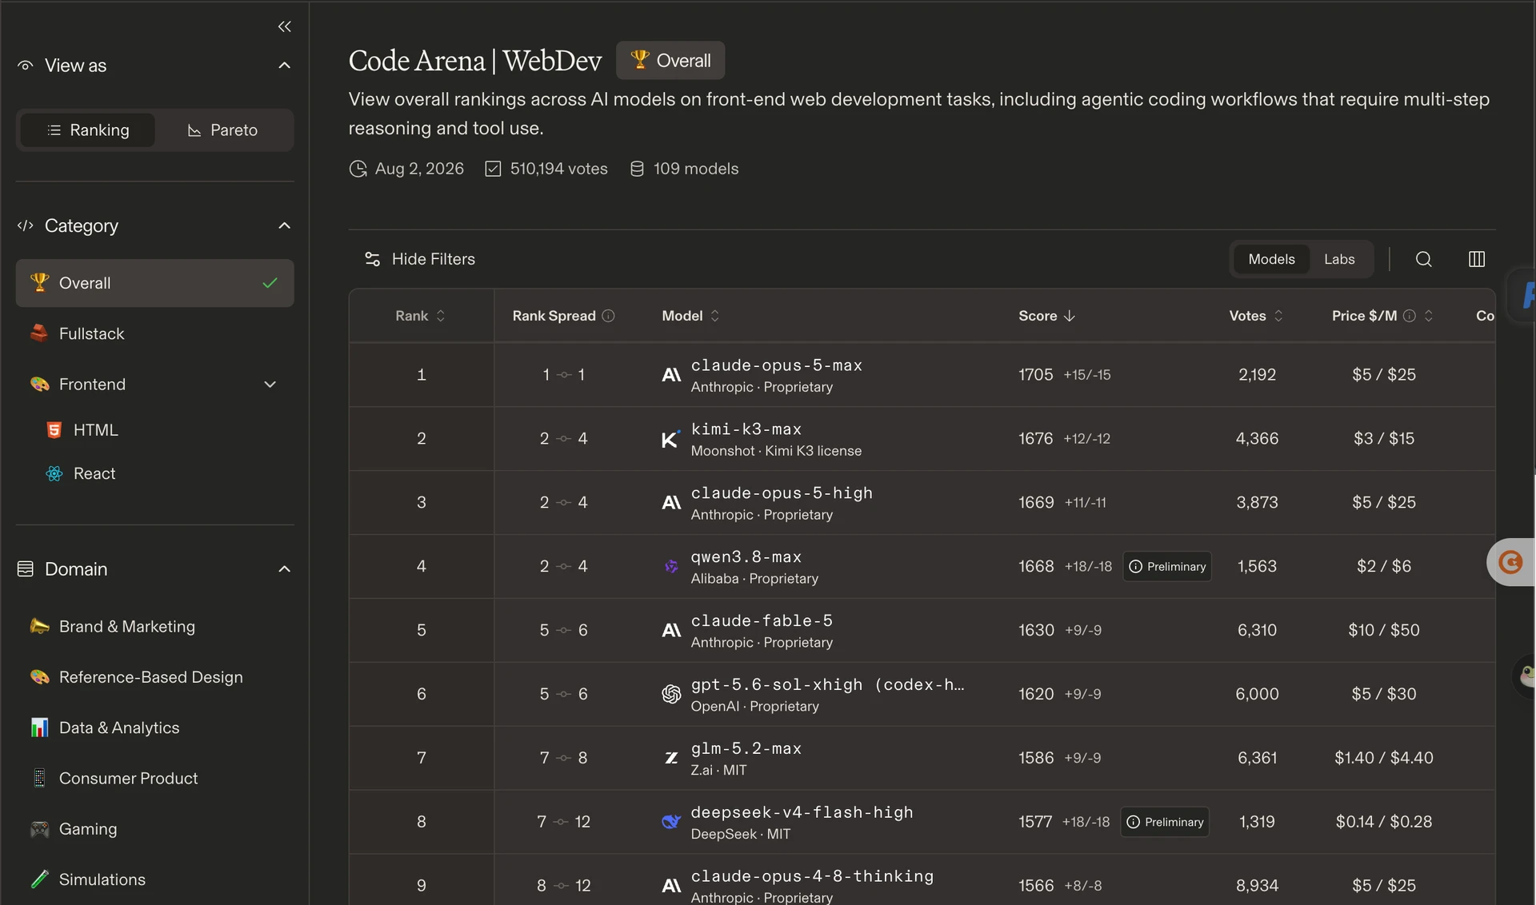
Task: Click the Price $/M info icon
Action: click(1410, 316)
